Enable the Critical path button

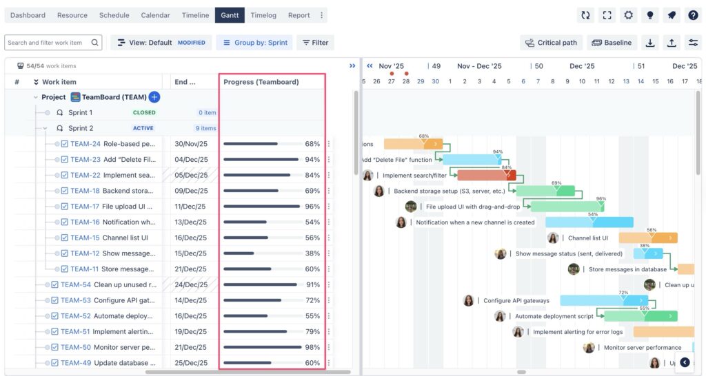point(551,43)
